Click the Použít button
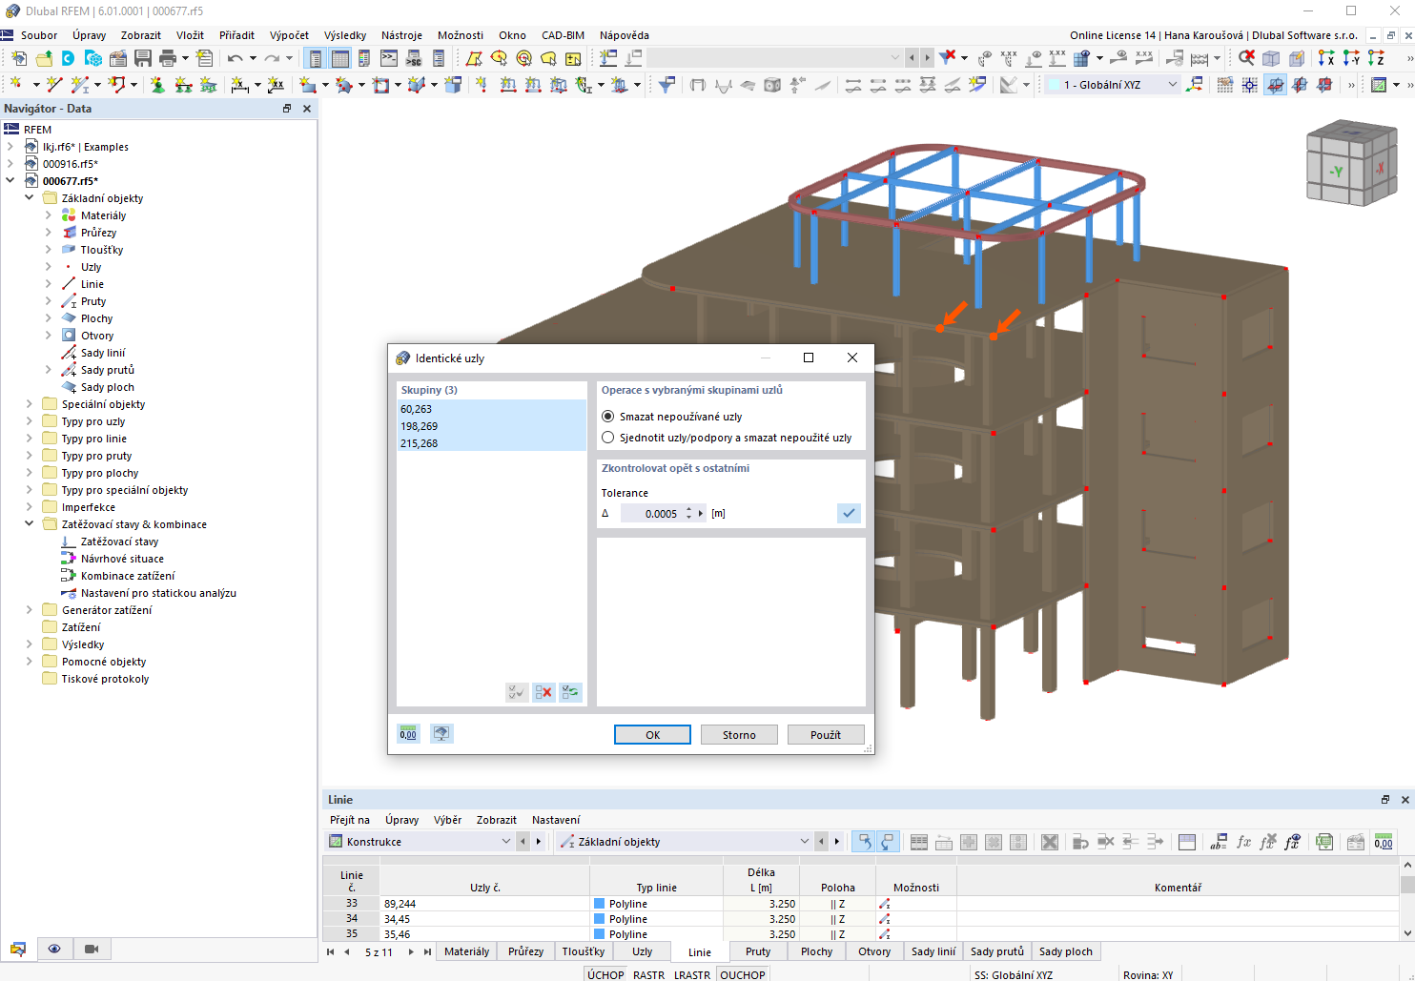1415x981 pixels. tap(826, 735)
